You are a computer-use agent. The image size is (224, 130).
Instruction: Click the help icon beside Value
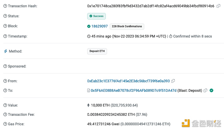tap(5, 105)
